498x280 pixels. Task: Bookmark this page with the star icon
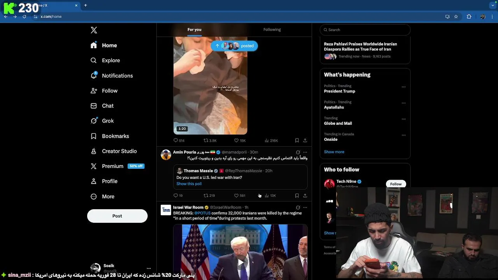(456, 17)
